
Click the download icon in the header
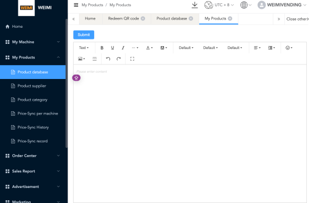(195, 5)
